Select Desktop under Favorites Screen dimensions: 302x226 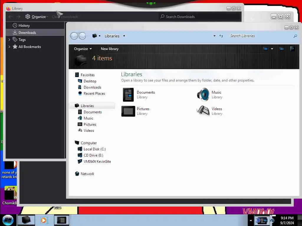pyautogui.click(x=90, y=81)
